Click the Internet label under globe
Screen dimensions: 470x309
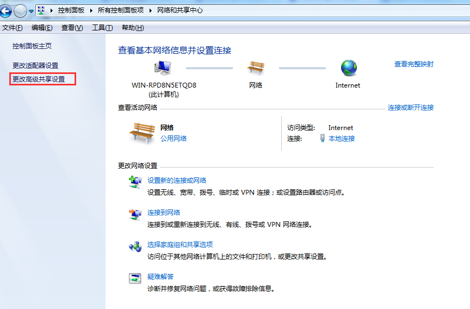348,85
